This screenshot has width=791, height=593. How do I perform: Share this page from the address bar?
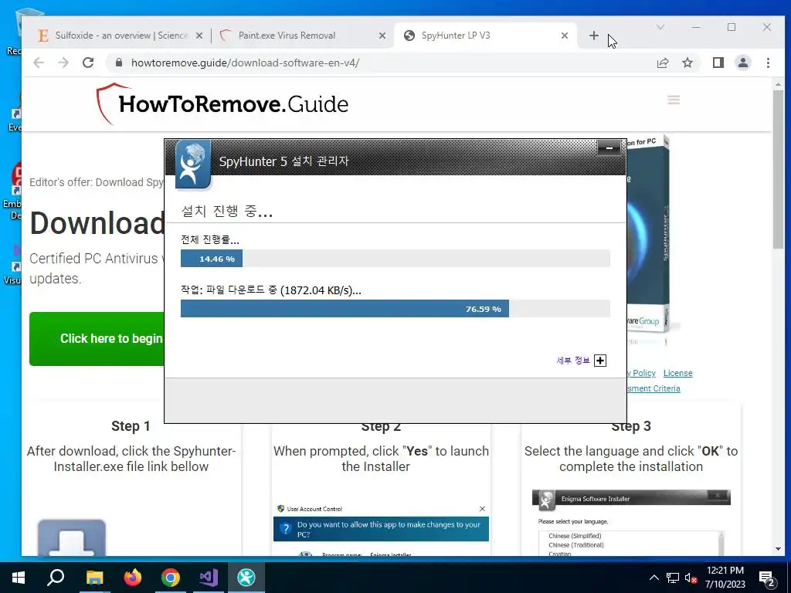point(663,63)
